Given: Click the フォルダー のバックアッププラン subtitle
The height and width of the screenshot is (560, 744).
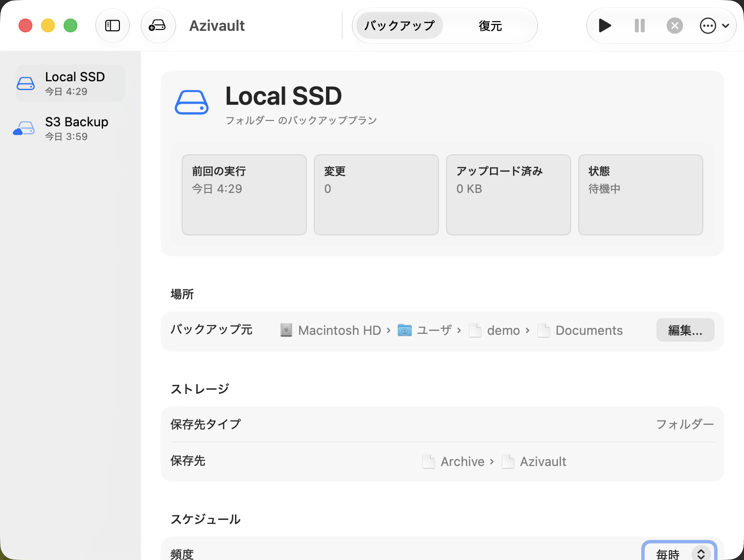Looking at the screenshot, I should coord(301,120).
